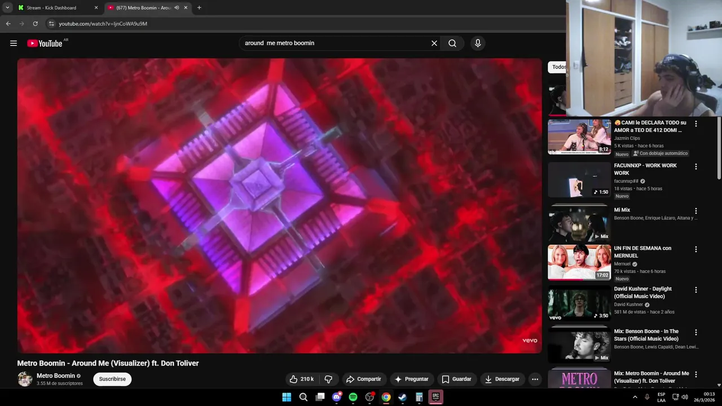Subscribe with the Suscribirse button
Image resolution: width=722 pixels, height=406 pixels.
[112, 379]
